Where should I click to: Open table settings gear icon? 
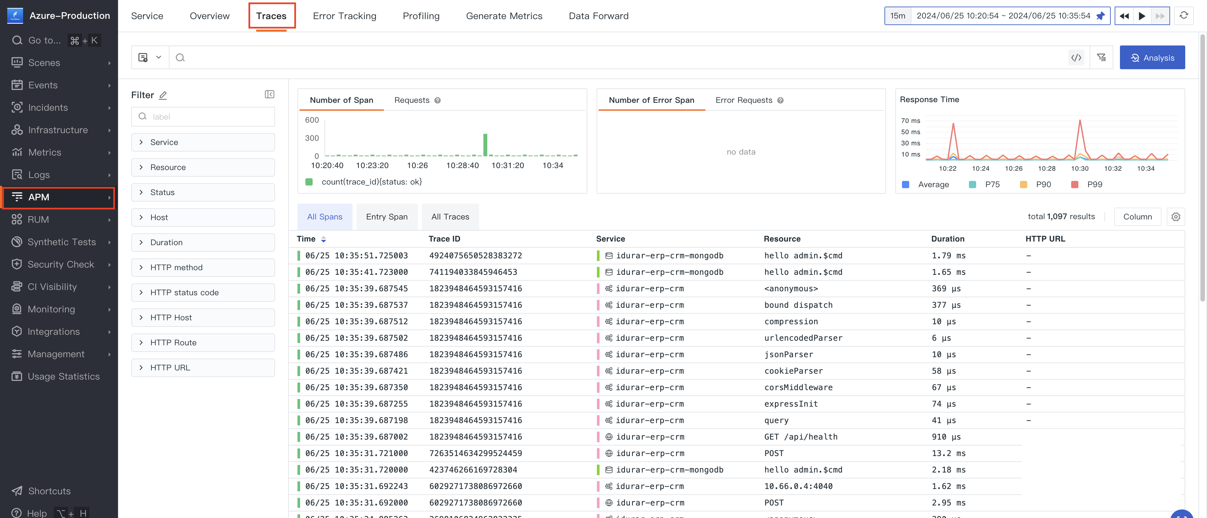(x=1176, y=217)
